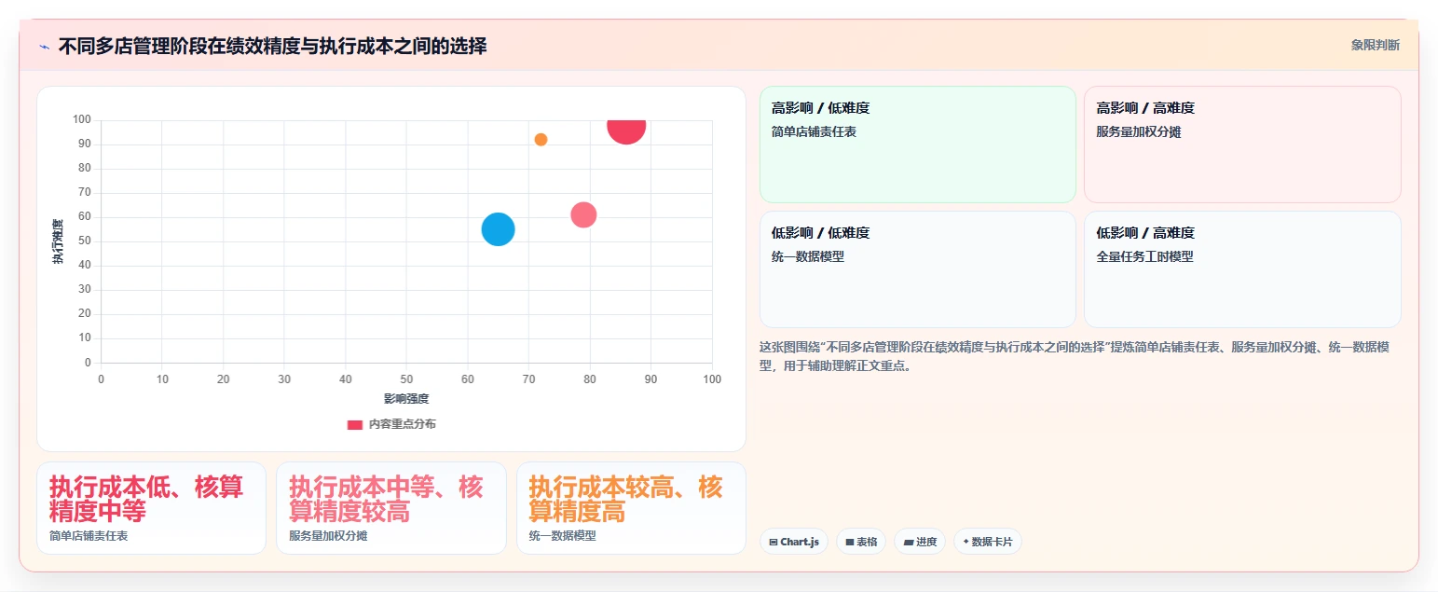This screenshot has width=1438, height=592.
Task: Select the 执行成本低、核算精度中等 data card
Action: [x=152, y=508]
